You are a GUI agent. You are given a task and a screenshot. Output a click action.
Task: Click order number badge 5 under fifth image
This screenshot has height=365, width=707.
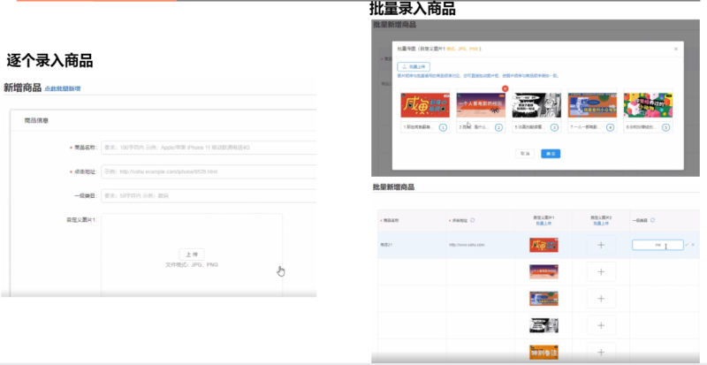coord(665,127)
